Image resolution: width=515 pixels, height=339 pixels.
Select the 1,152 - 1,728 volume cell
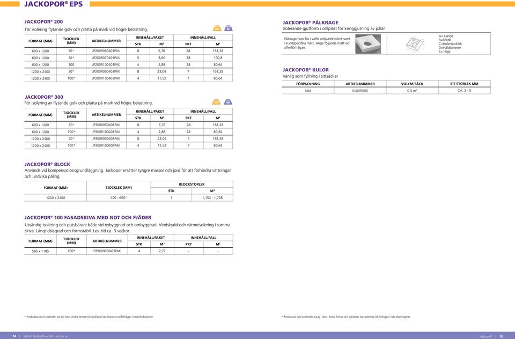pyautogui.click(x=212, y=198)
